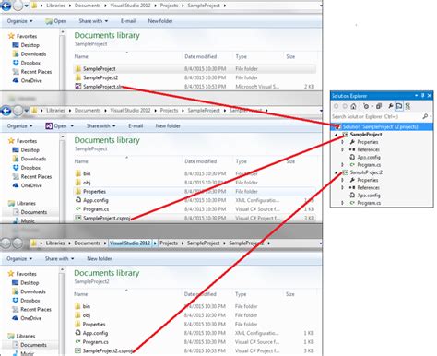Click Projects breadcrumb in the top Explorer window
The width and height of the screenshot is (437, 356).
tap(169, 6)
